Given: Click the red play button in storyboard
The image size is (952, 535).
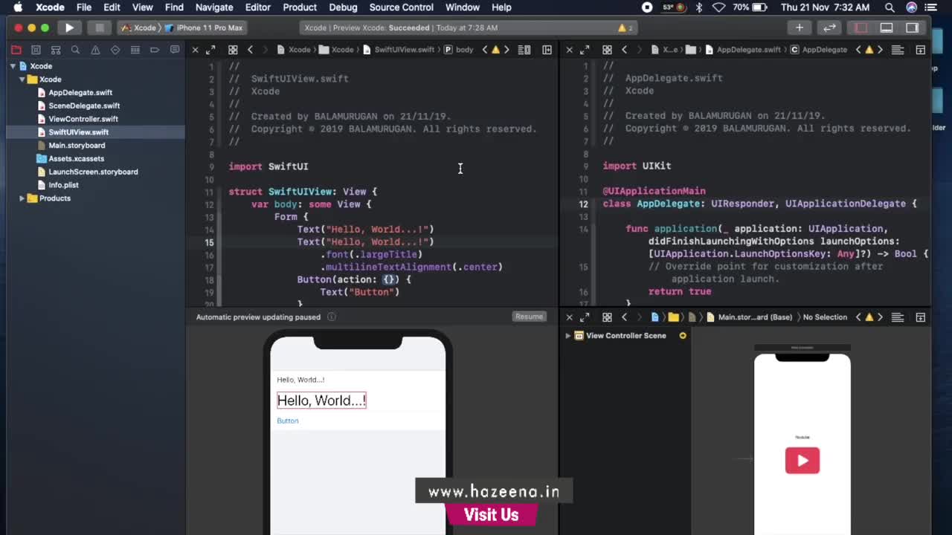Looking at the screenshot, I should click(x=802, y=461).
